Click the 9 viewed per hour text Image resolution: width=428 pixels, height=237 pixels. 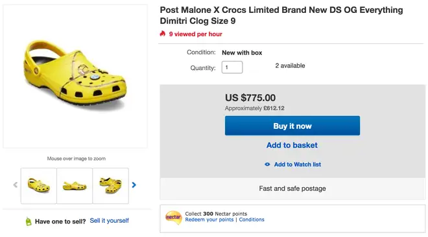point(195,34)
